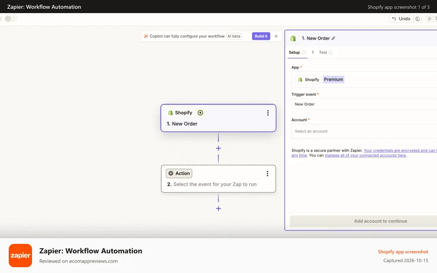Click the Copilot sparkle icon in banner
437x273 pixels.
pyautogui.click(x=146, y=36)
